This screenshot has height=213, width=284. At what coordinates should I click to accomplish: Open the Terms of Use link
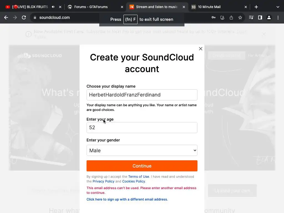[x=138, y=177]
